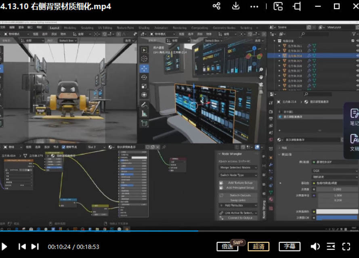Click the share icon in player title bar

pos(216,6)
